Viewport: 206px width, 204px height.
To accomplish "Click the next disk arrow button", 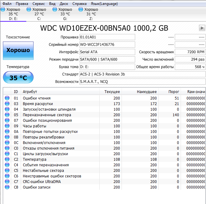I will coord(202,28).
